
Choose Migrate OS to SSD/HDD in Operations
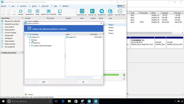pos(12,21)
